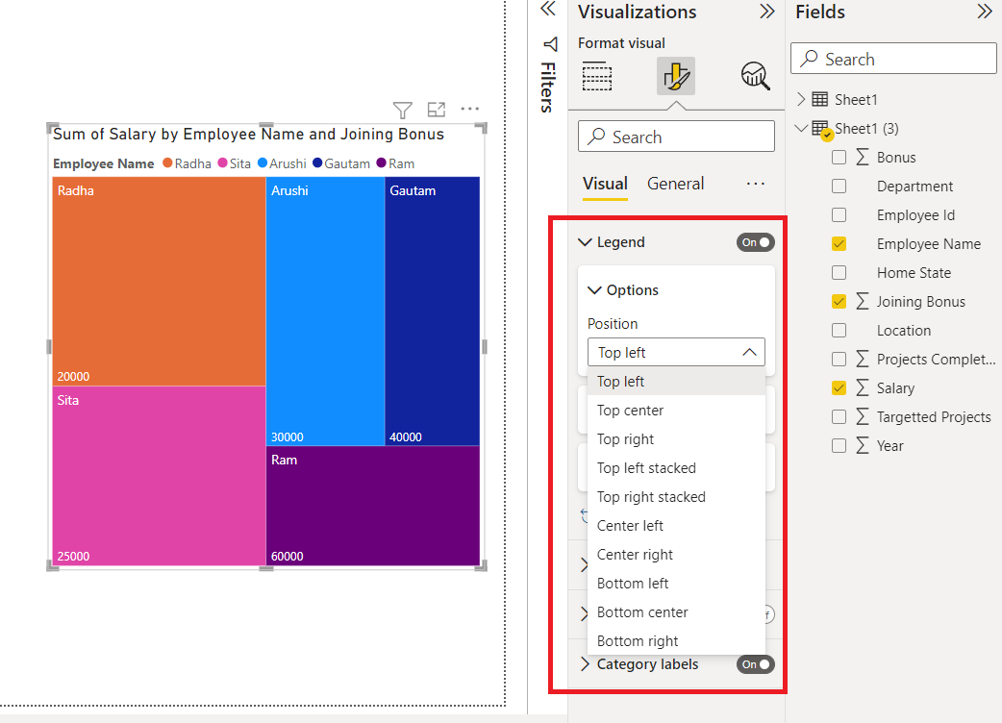
Task: Check the Projects Complet... field checkbox
Action: 839,359
